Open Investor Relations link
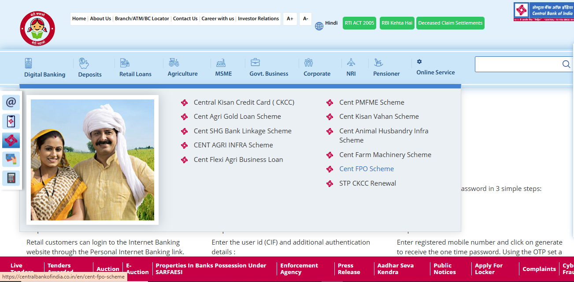The height and width of the screenshot is (282, 574). (x=258, y=18)
